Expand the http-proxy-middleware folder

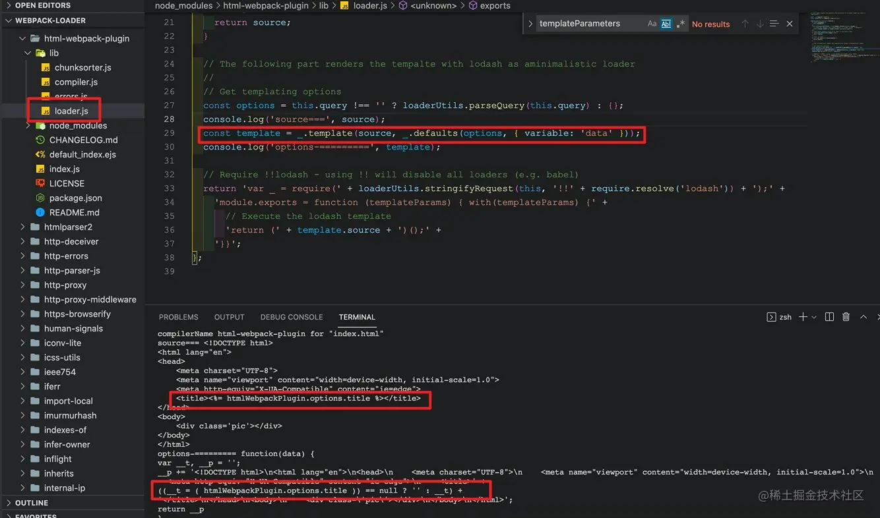(x=90, y=299)
